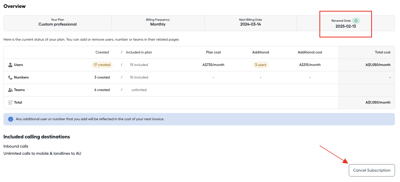Click the 'Monthly' billing frequency value
Image resolution: width=400 pixels, height=182 pixels.
pyautogui.click(x=158, y=24)
